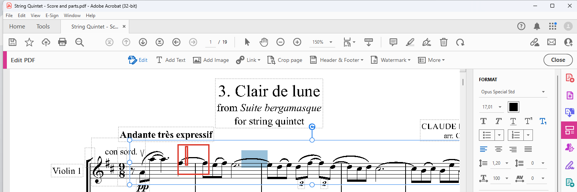Viewport: 577px width, 192px height.
Task: Choose the arrow Selection tool
Action: coord(247,42)
